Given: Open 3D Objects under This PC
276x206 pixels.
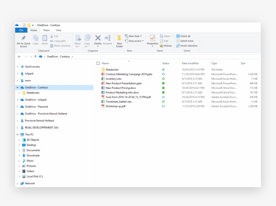Looking at the screenshot, I should (x=33, y=140).
